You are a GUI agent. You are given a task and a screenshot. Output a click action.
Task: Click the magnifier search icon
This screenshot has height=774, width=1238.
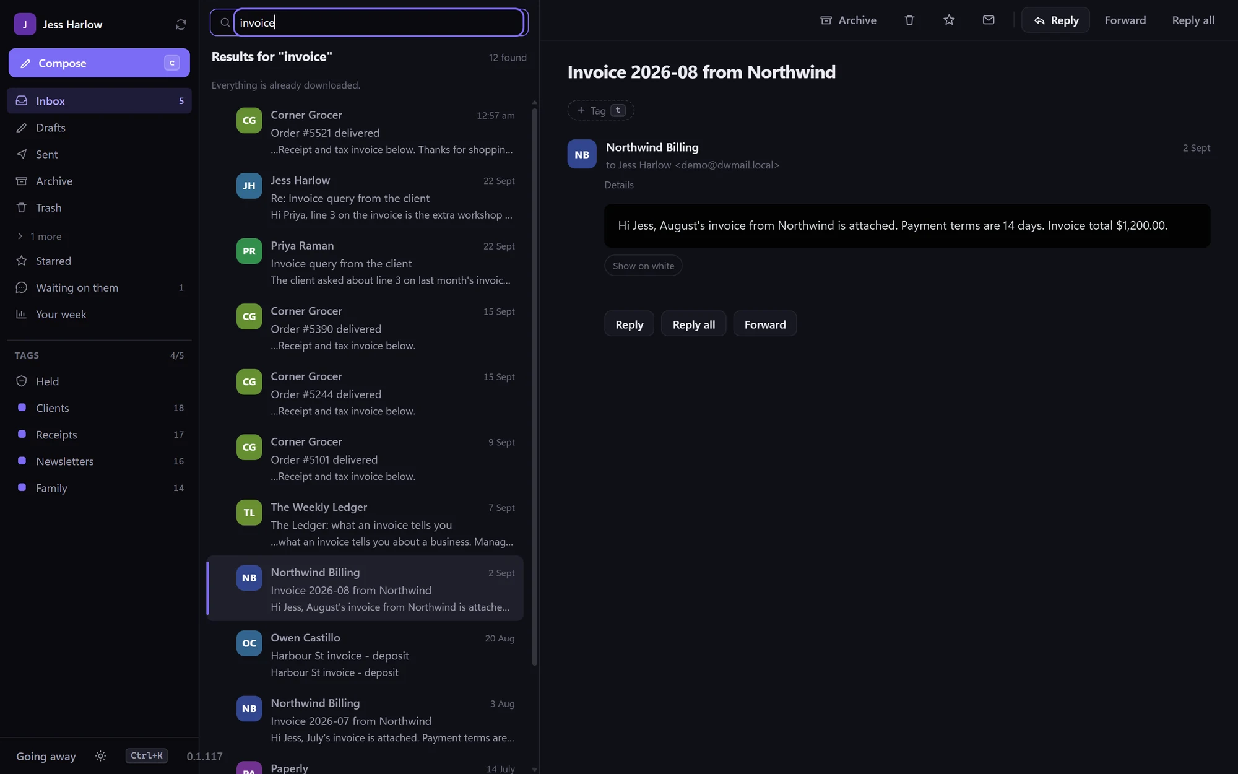pos(225,22)
